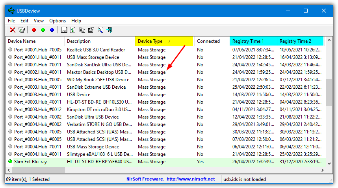338x188 pixels.
Task: Click the Copy Selected Items icon
Action: click(x=82, y=30)
